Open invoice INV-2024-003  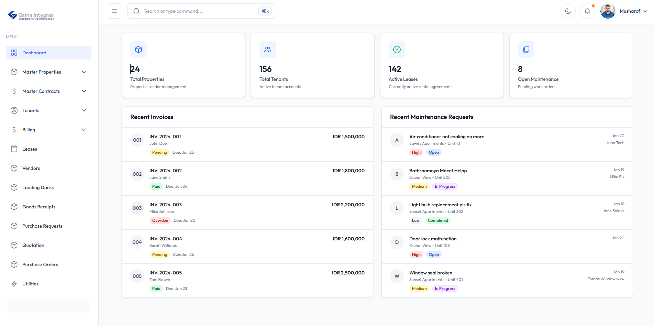[247, 213]
